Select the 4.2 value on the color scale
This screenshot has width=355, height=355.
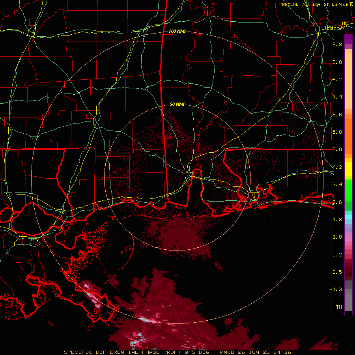(x=337, y=167)
